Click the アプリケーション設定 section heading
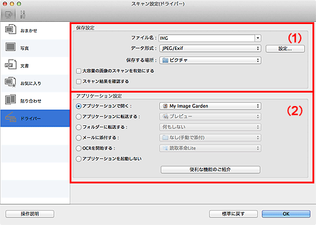Screen dimensions: 316x225 pos(99,96)
